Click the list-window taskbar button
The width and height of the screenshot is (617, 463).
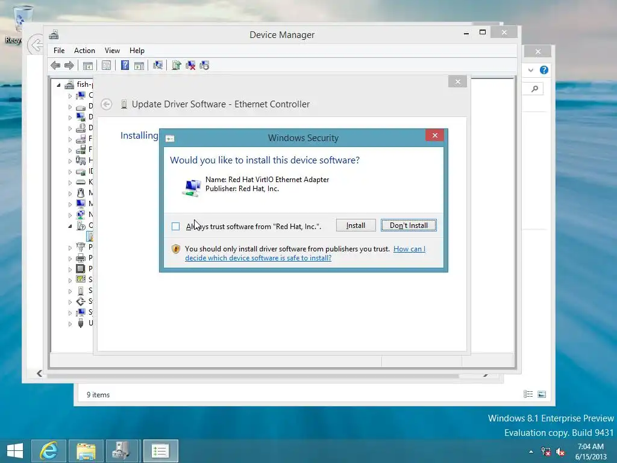point(160,451)
